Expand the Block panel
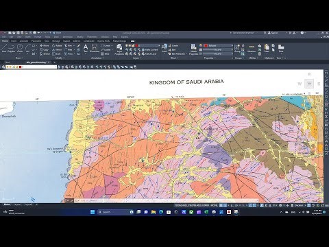The width and height of the screenshot is (329, 247). tap(174, 58)
